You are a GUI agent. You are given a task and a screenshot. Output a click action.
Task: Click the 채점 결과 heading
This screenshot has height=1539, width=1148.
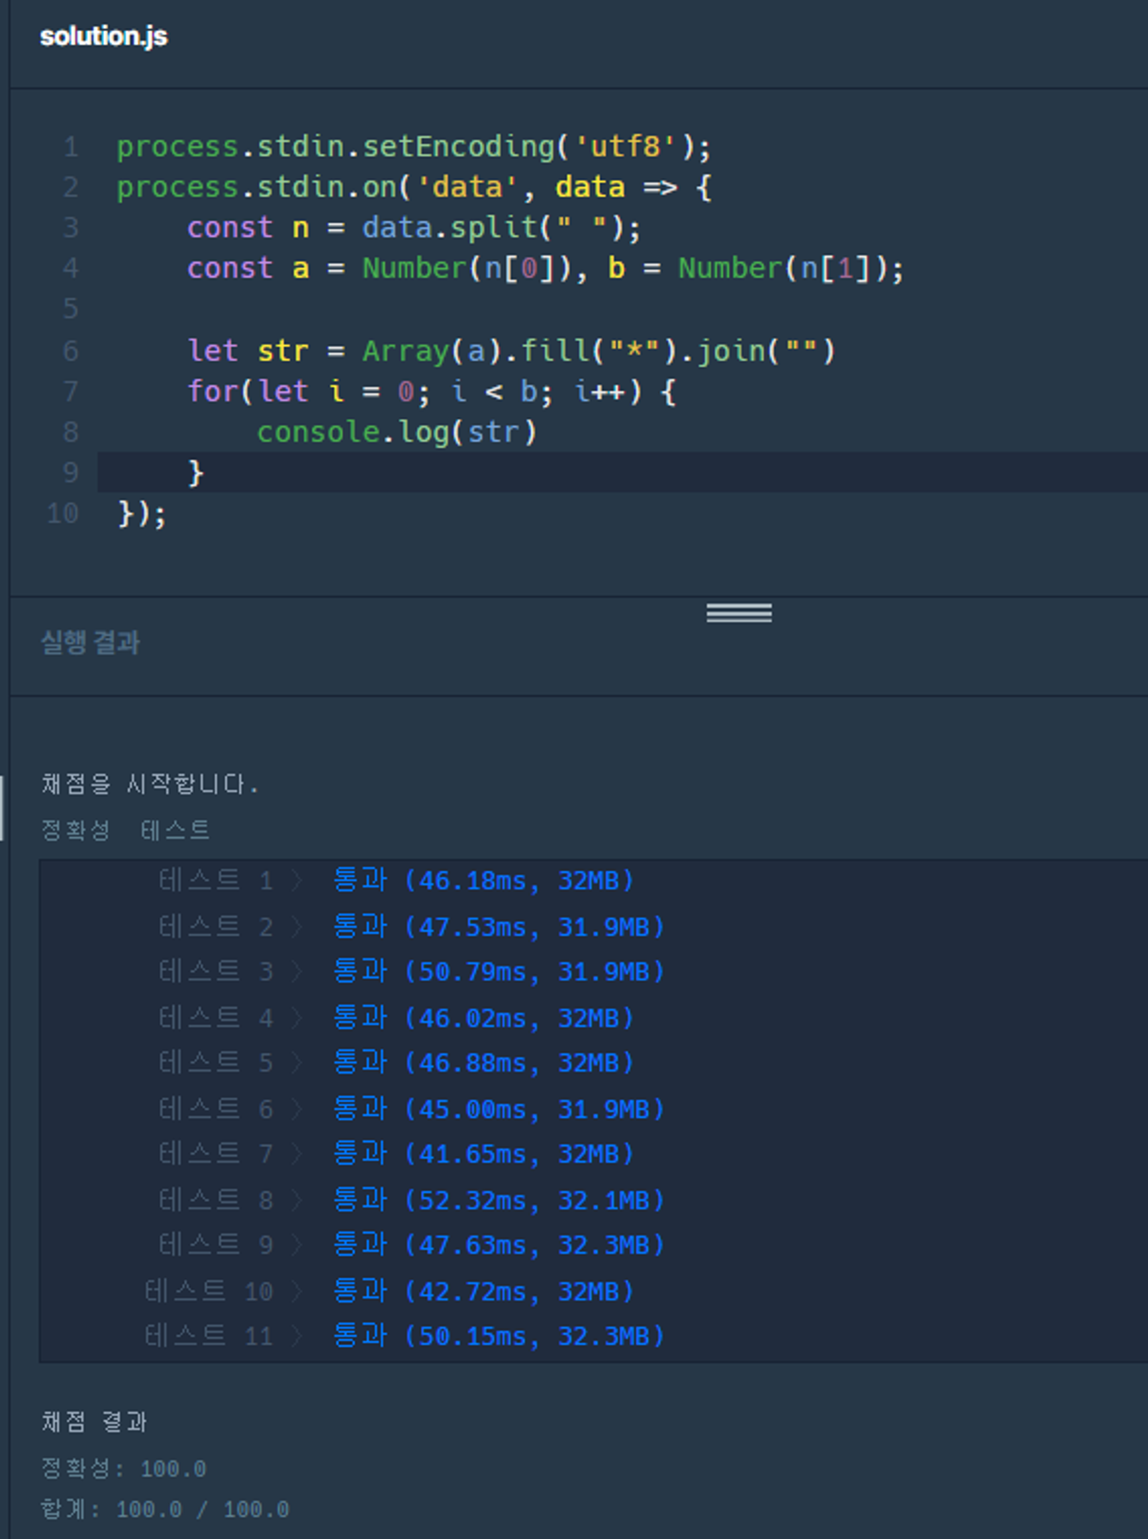coord(94,1421)
